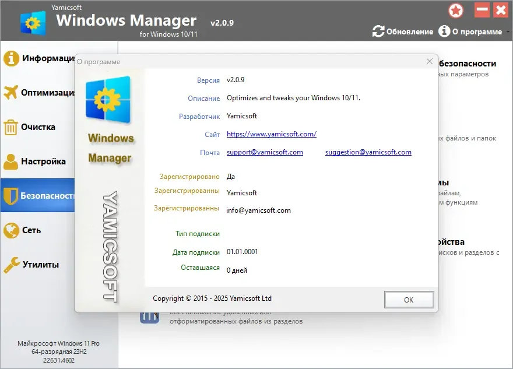Image resolution: width=513 pixels, height=369 pixels.
Task: Click the support@yamicsoft.com email link
Action: tap(265, 152)
